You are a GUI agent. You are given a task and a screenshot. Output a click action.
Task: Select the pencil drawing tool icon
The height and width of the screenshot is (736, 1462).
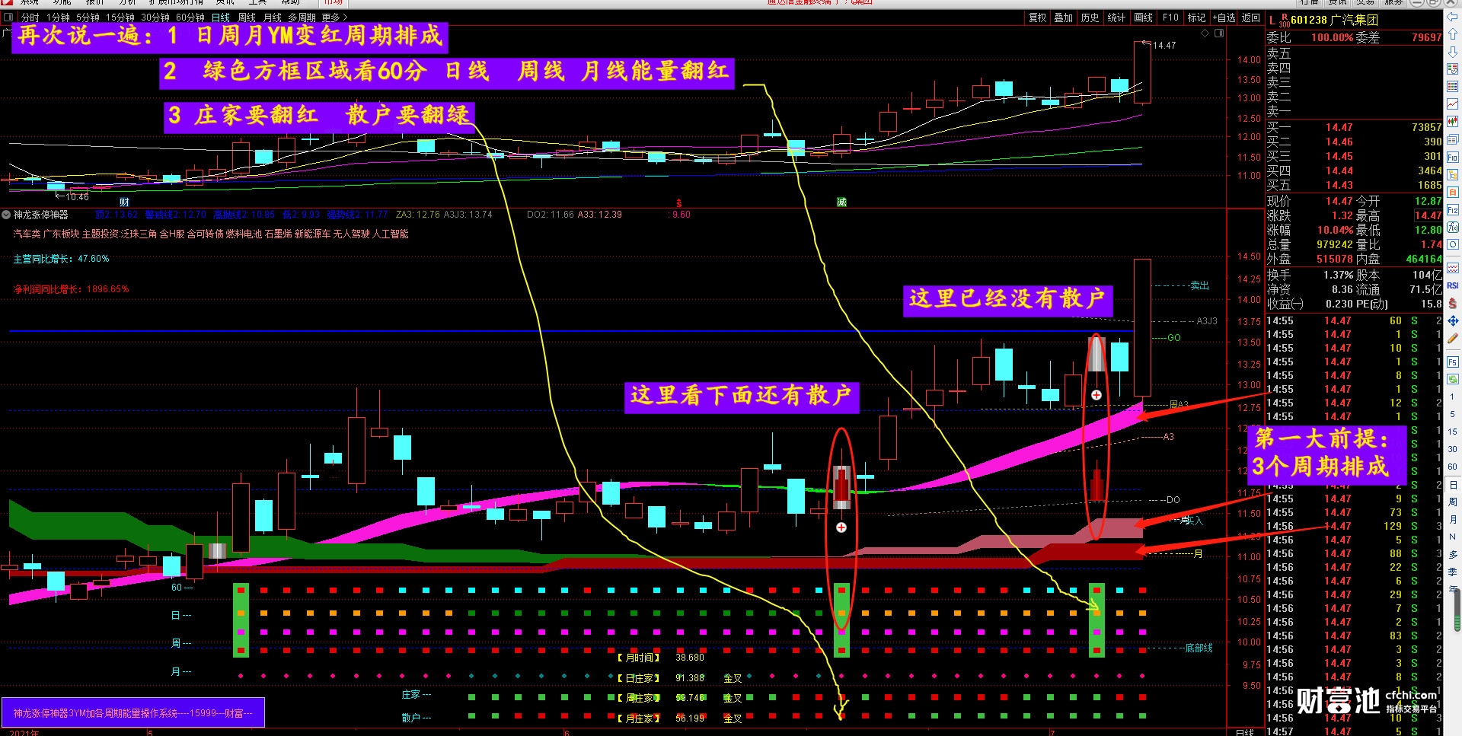[1453, 337]
